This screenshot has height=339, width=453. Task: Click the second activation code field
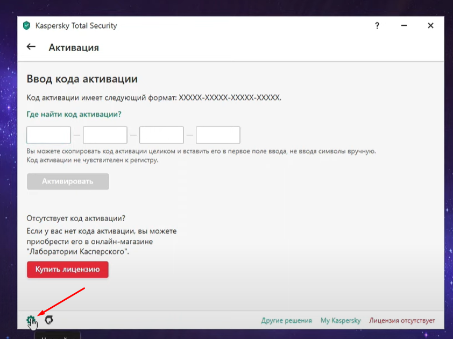point(105,135)
